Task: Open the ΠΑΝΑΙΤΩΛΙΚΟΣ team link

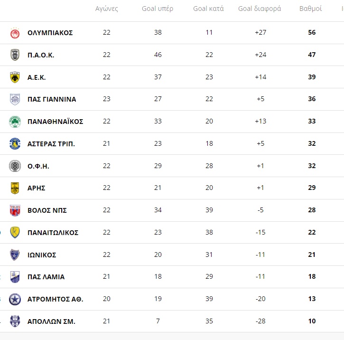Action: click(x=53, y=233)
